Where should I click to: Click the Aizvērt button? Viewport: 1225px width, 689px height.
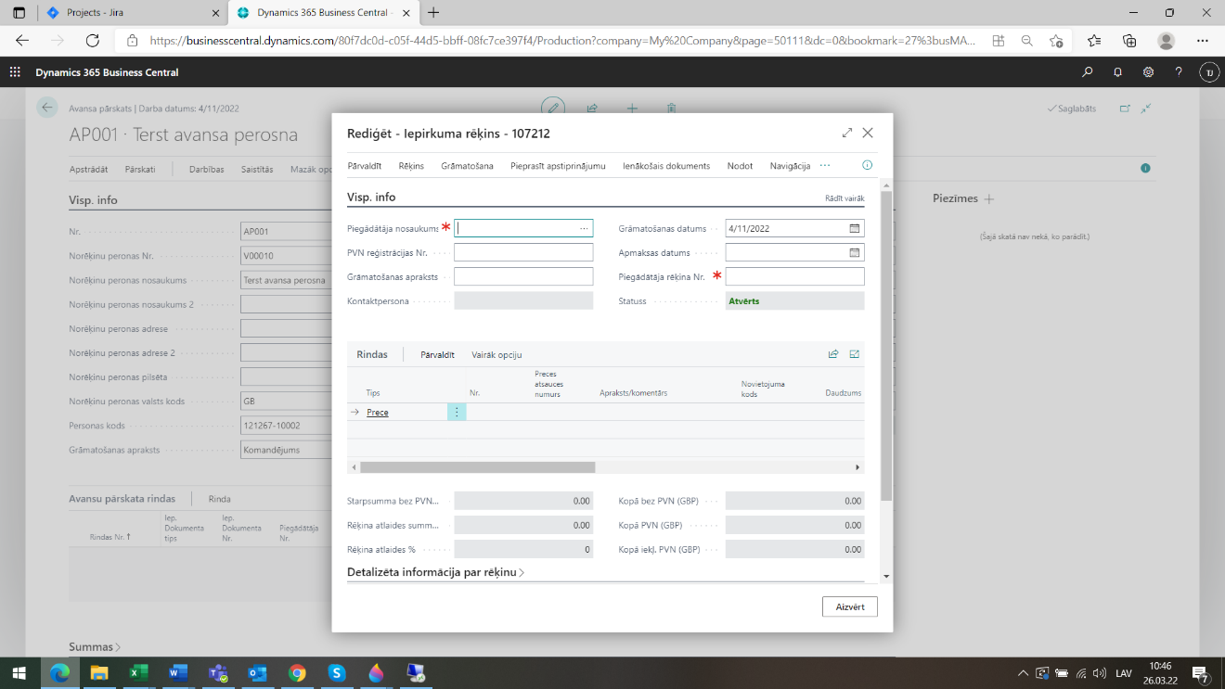849,606
